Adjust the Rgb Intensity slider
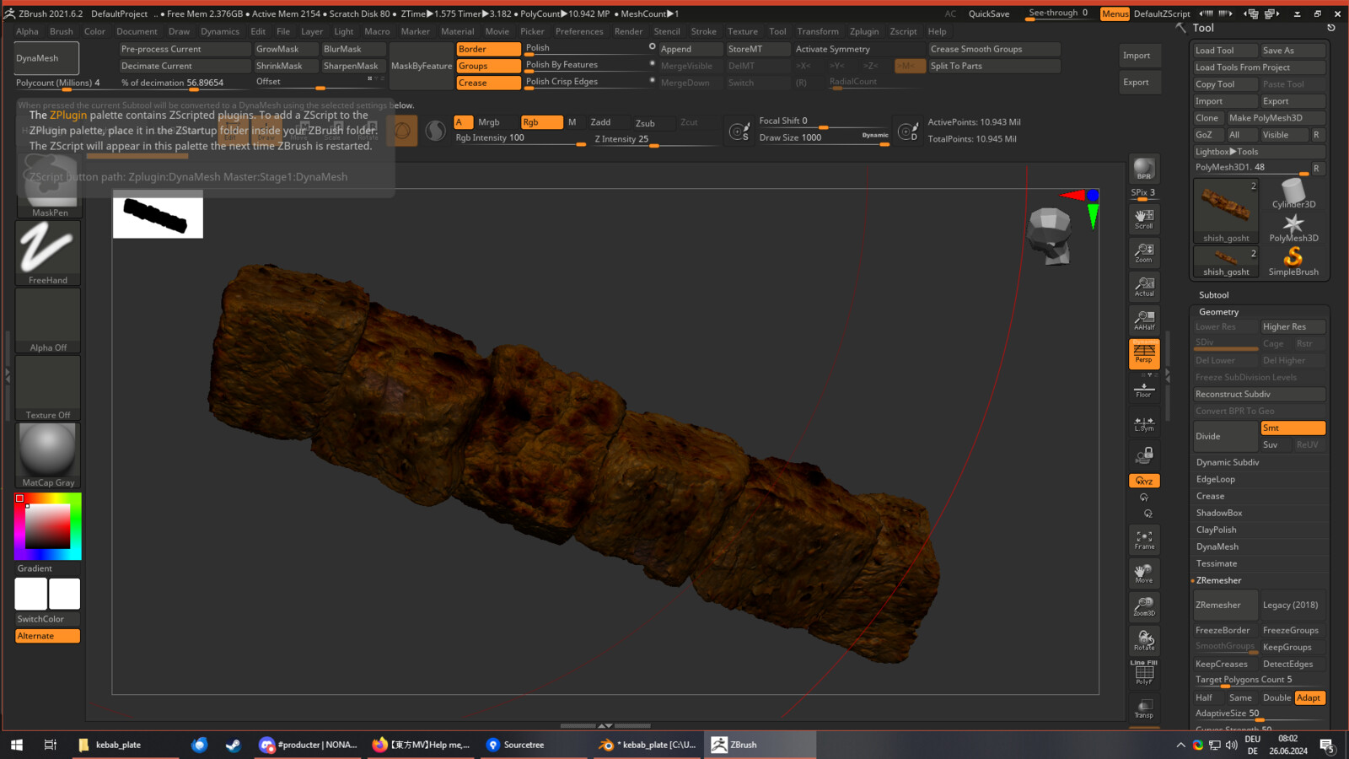This screenshot has height=759, width=1349. (x=520, y=138)
